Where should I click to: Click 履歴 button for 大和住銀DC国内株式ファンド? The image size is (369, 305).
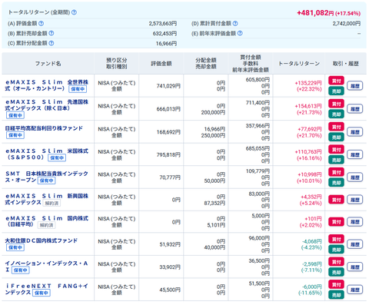pos(355,244)
